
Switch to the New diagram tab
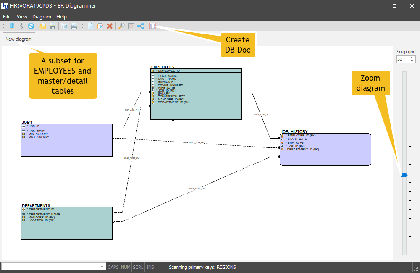pyautogui.click(x=18, y=38)
